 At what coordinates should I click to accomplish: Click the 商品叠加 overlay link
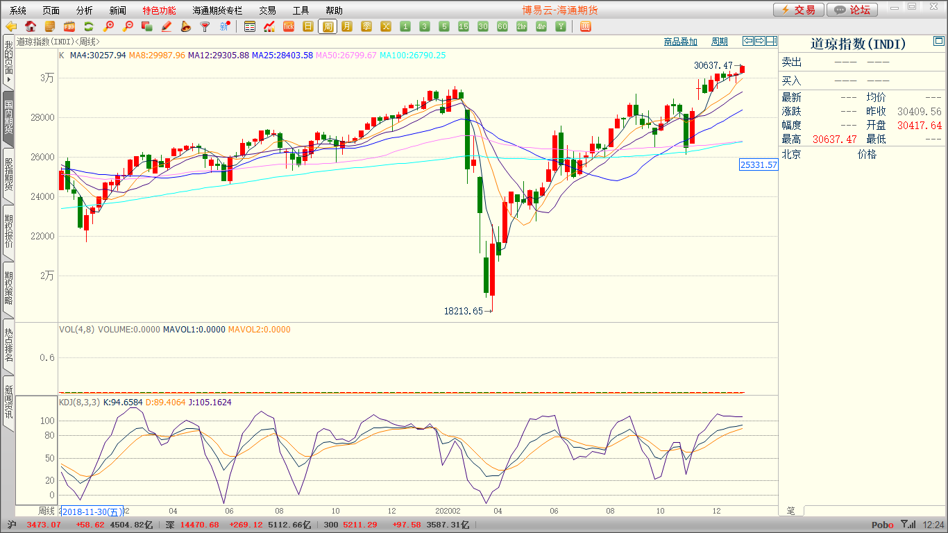[680, 42]
